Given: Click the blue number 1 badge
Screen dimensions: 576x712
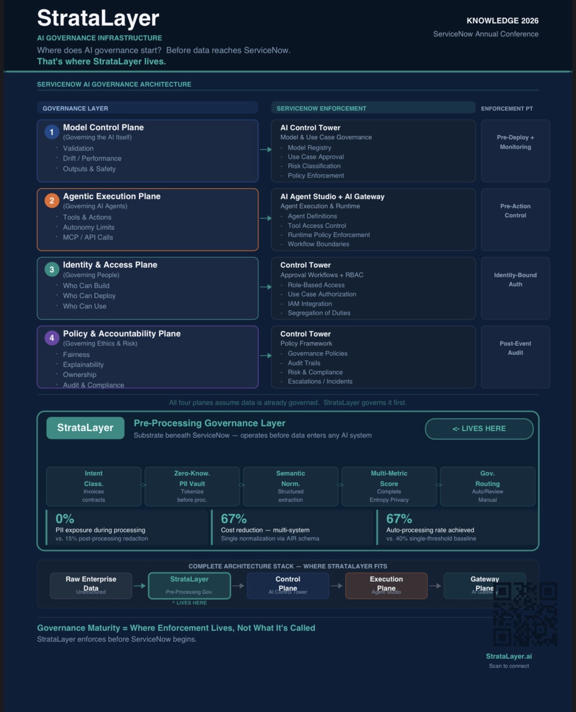Looking at the screenshot, I should tap(52, 132).
